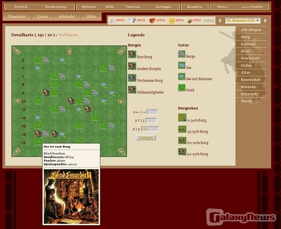Click the southwest scroll arrow on map

coord(17,152)
